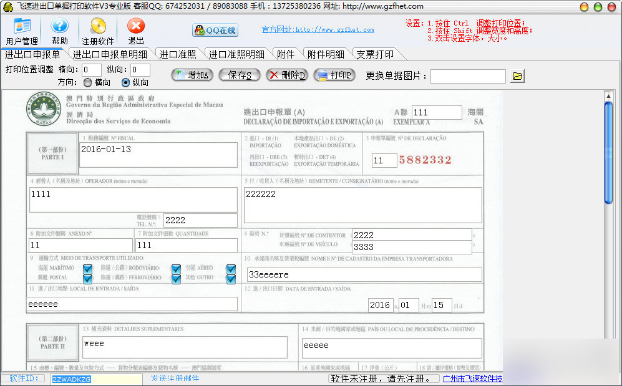Toggle the 空運 AÉREO checkbox
The image size is (622, 386).
pos(231,269)
